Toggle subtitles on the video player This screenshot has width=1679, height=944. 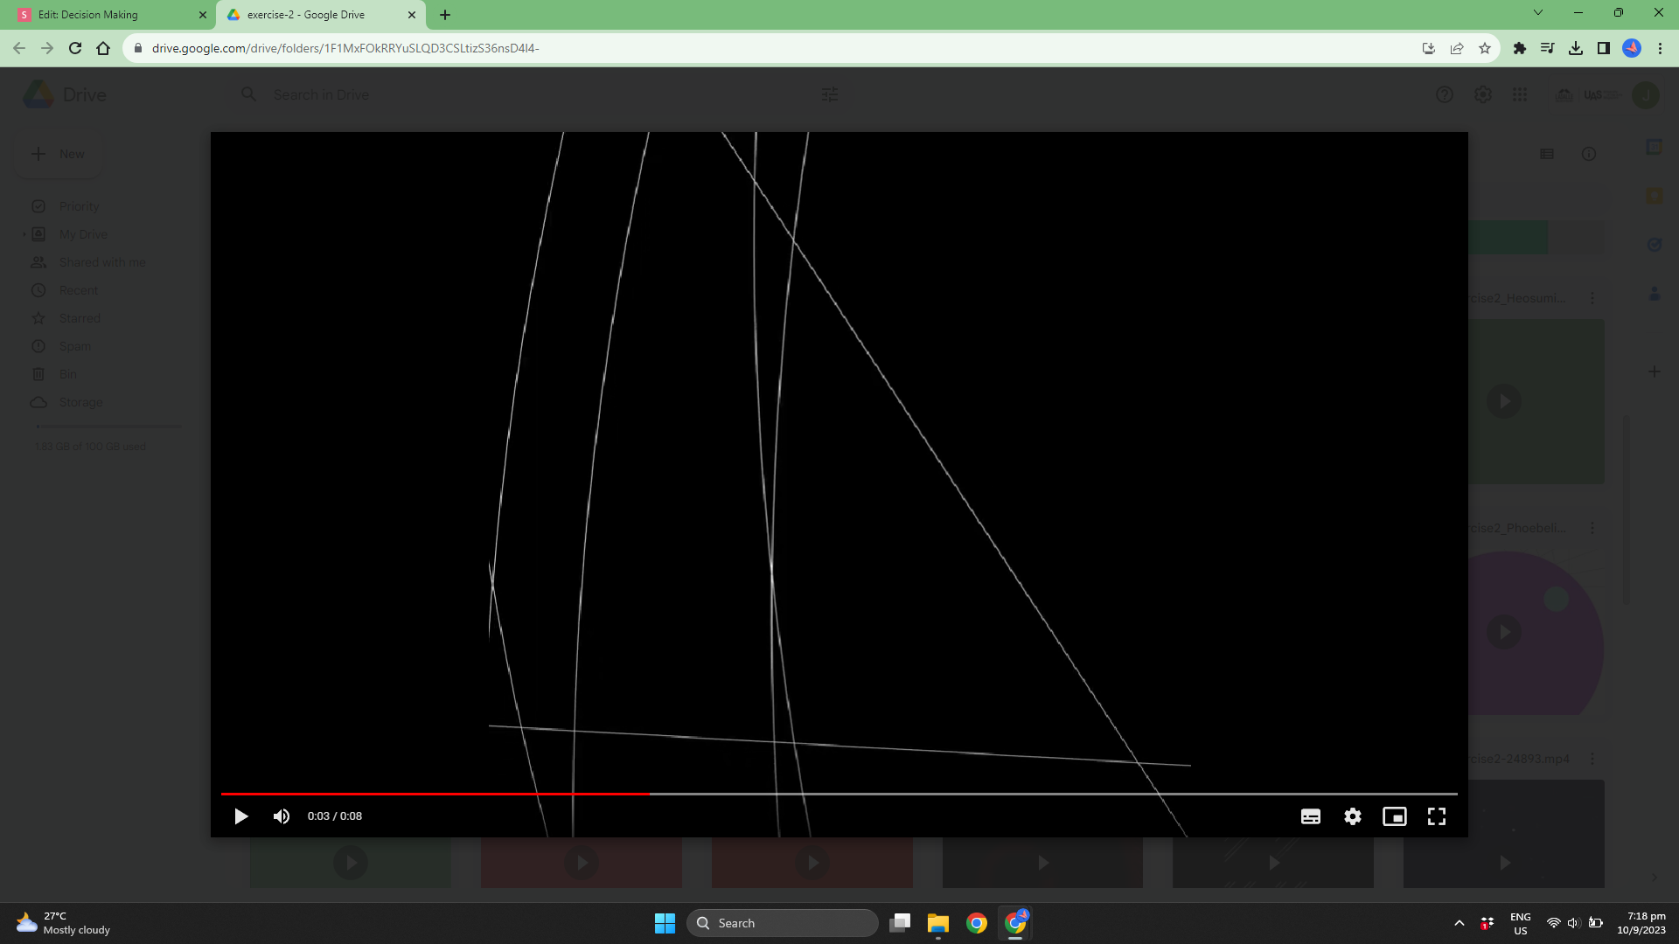tap(1310, 816)
